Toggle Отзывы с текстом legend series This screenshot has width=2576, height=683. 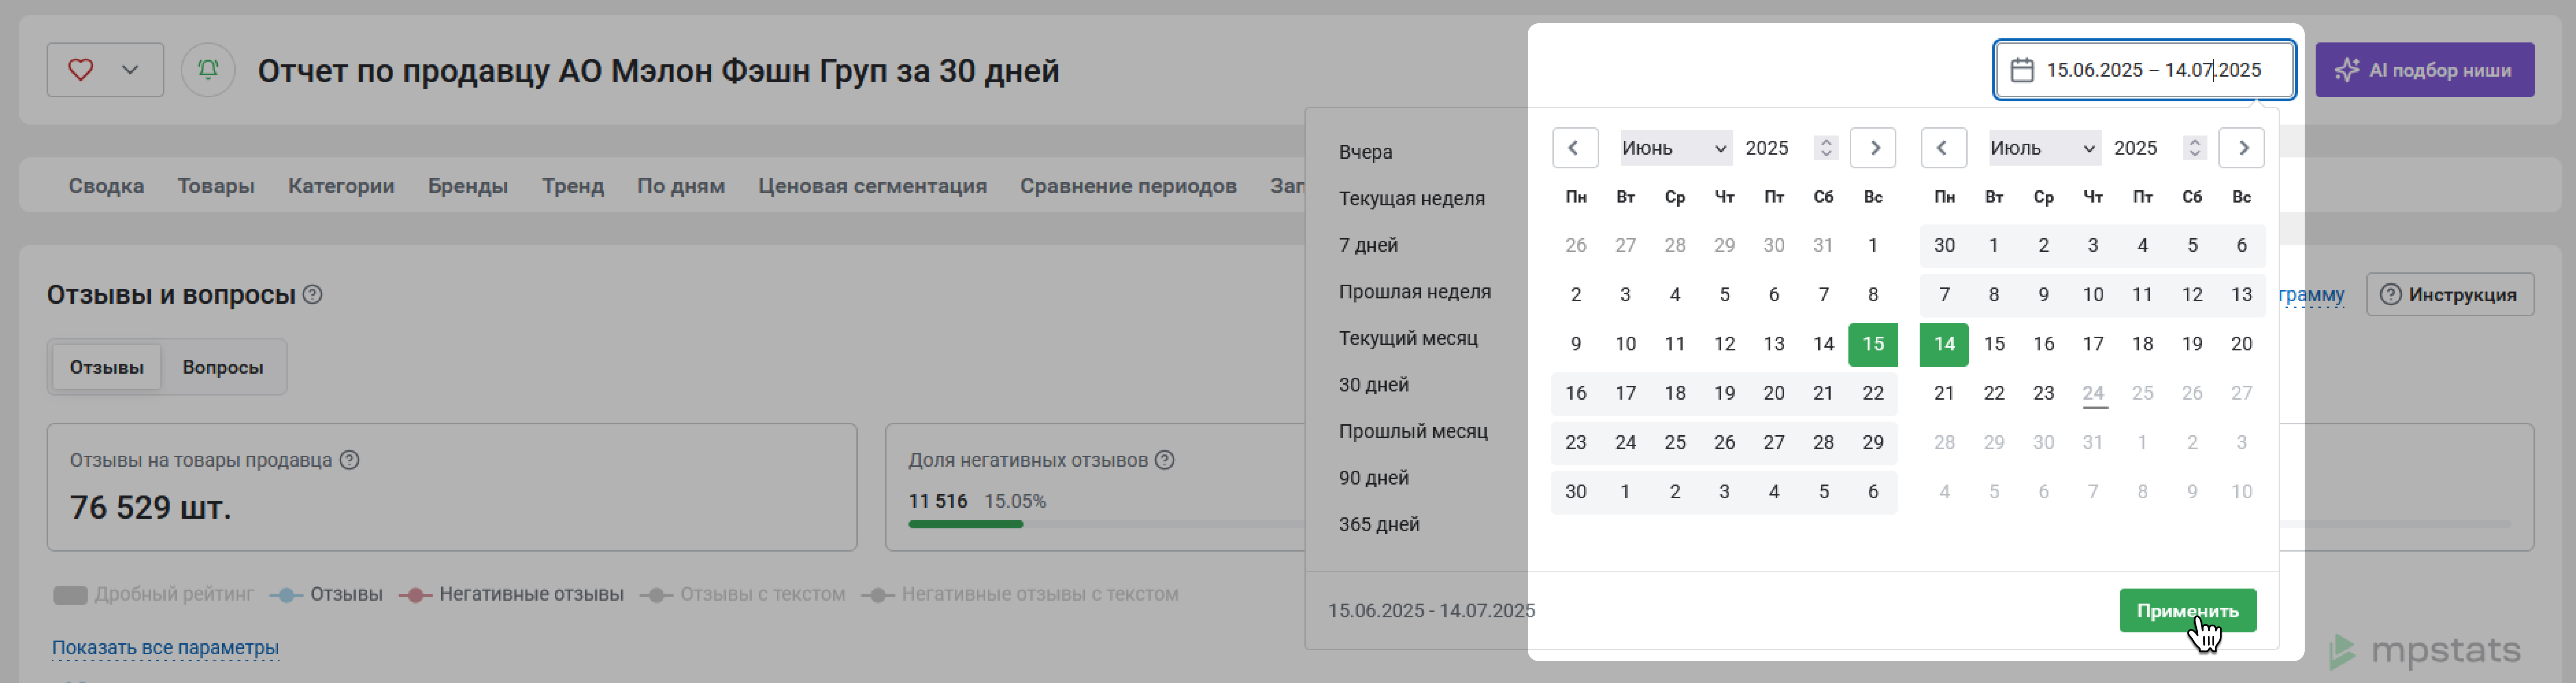(x=742, y=594)
